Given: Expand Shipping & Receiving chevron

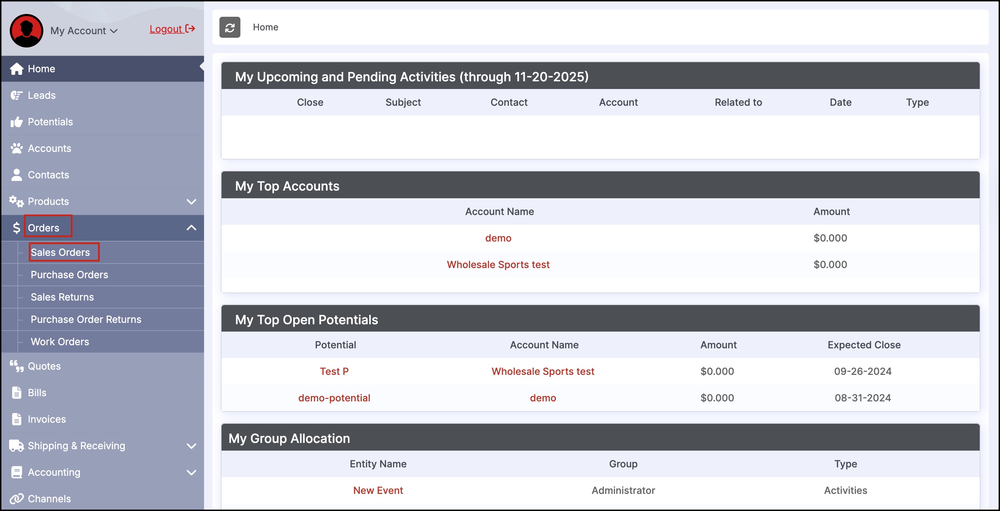Looking at the screenshot, I should (191, 446).
